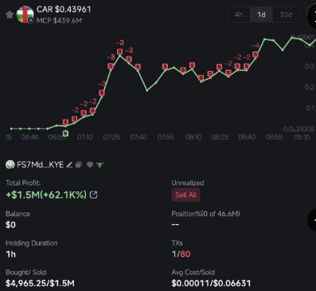Click the FS7Md...KYE wallet avatar

click(10, 165)
